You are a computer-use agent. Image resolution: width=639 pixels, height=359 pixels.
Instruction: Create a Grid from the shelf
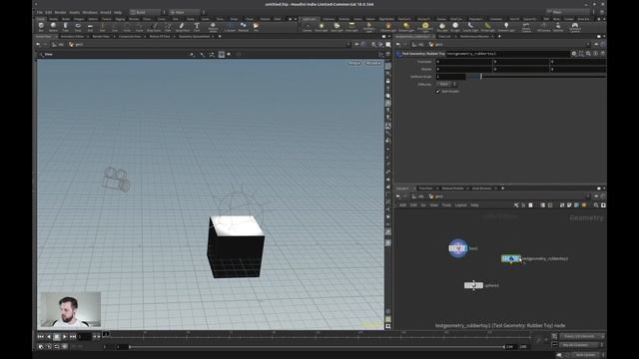(90, 27)
